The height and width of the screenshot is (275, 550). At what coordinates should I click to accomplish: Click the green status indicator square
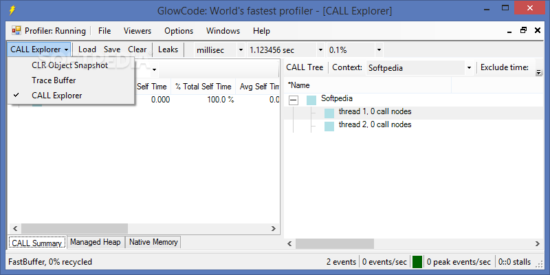pos(417,262)
